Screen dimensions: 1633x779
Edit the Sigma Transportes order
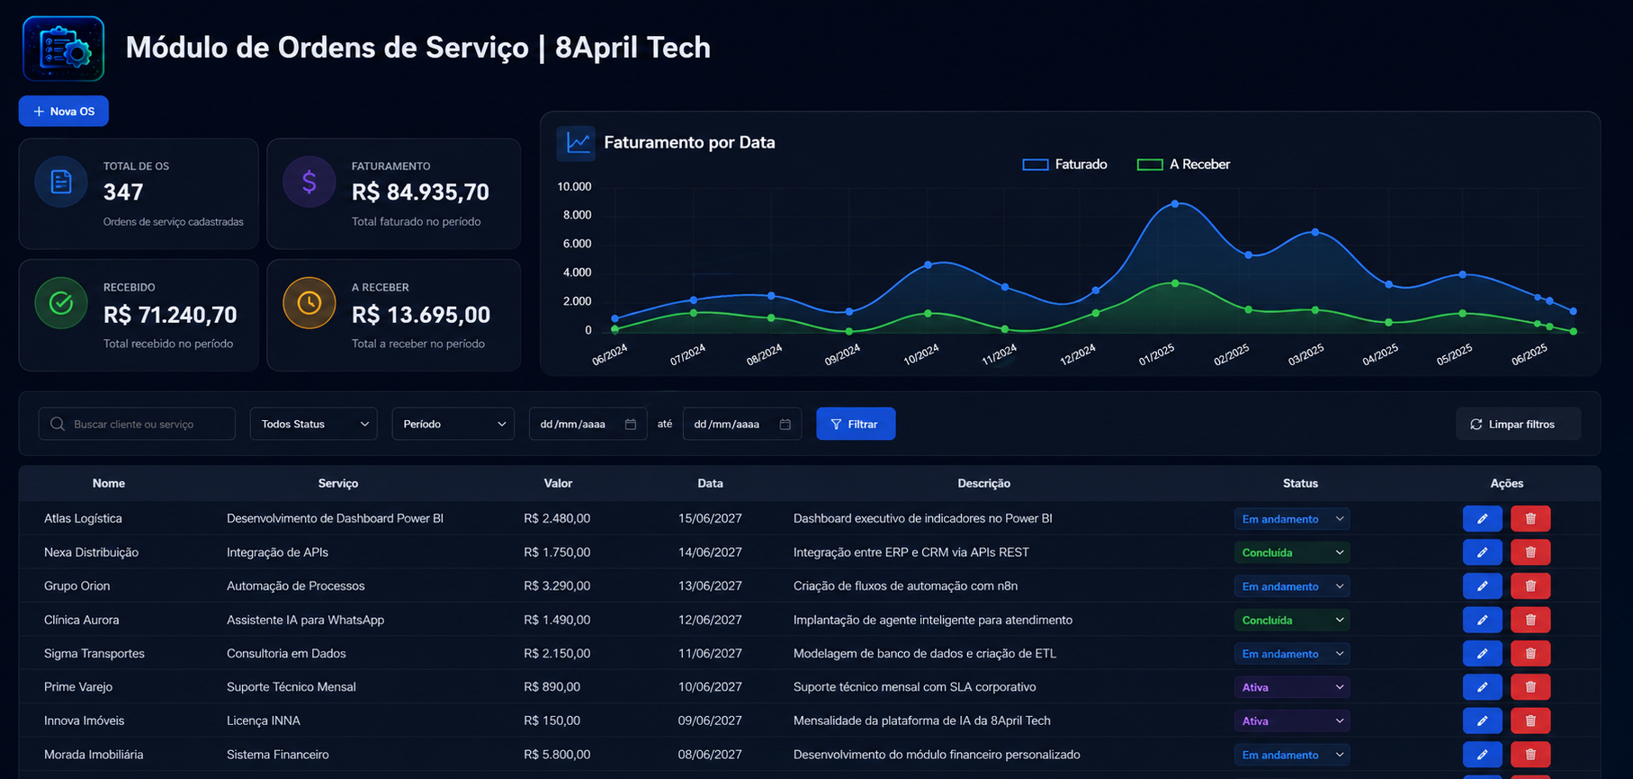point(1482,653)
